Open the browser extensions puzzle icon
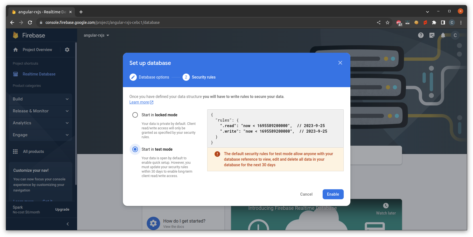The height and width of the screenshot is (237, 473). [434, 22]
